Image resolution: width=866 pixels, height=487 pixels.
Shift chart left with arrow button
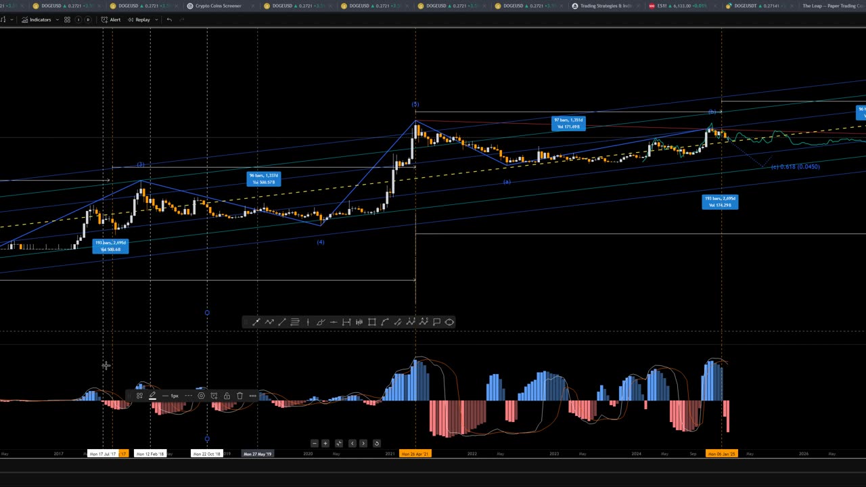352,444
